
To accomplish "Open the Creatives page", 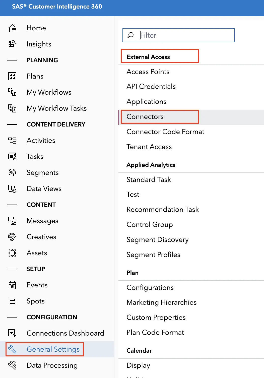I will [x=41, y=237].
